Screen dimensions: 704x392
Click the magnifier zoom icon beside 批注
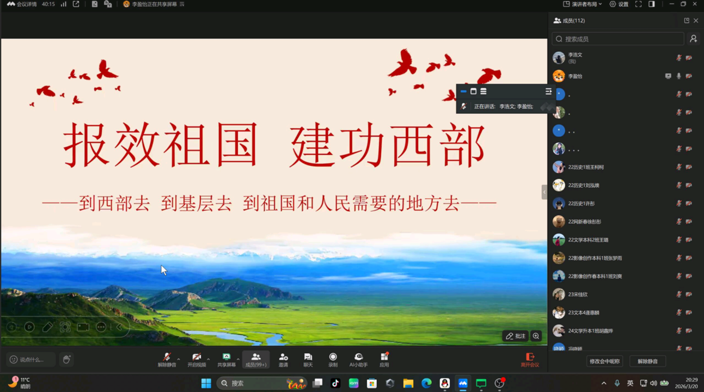[536, 336]
